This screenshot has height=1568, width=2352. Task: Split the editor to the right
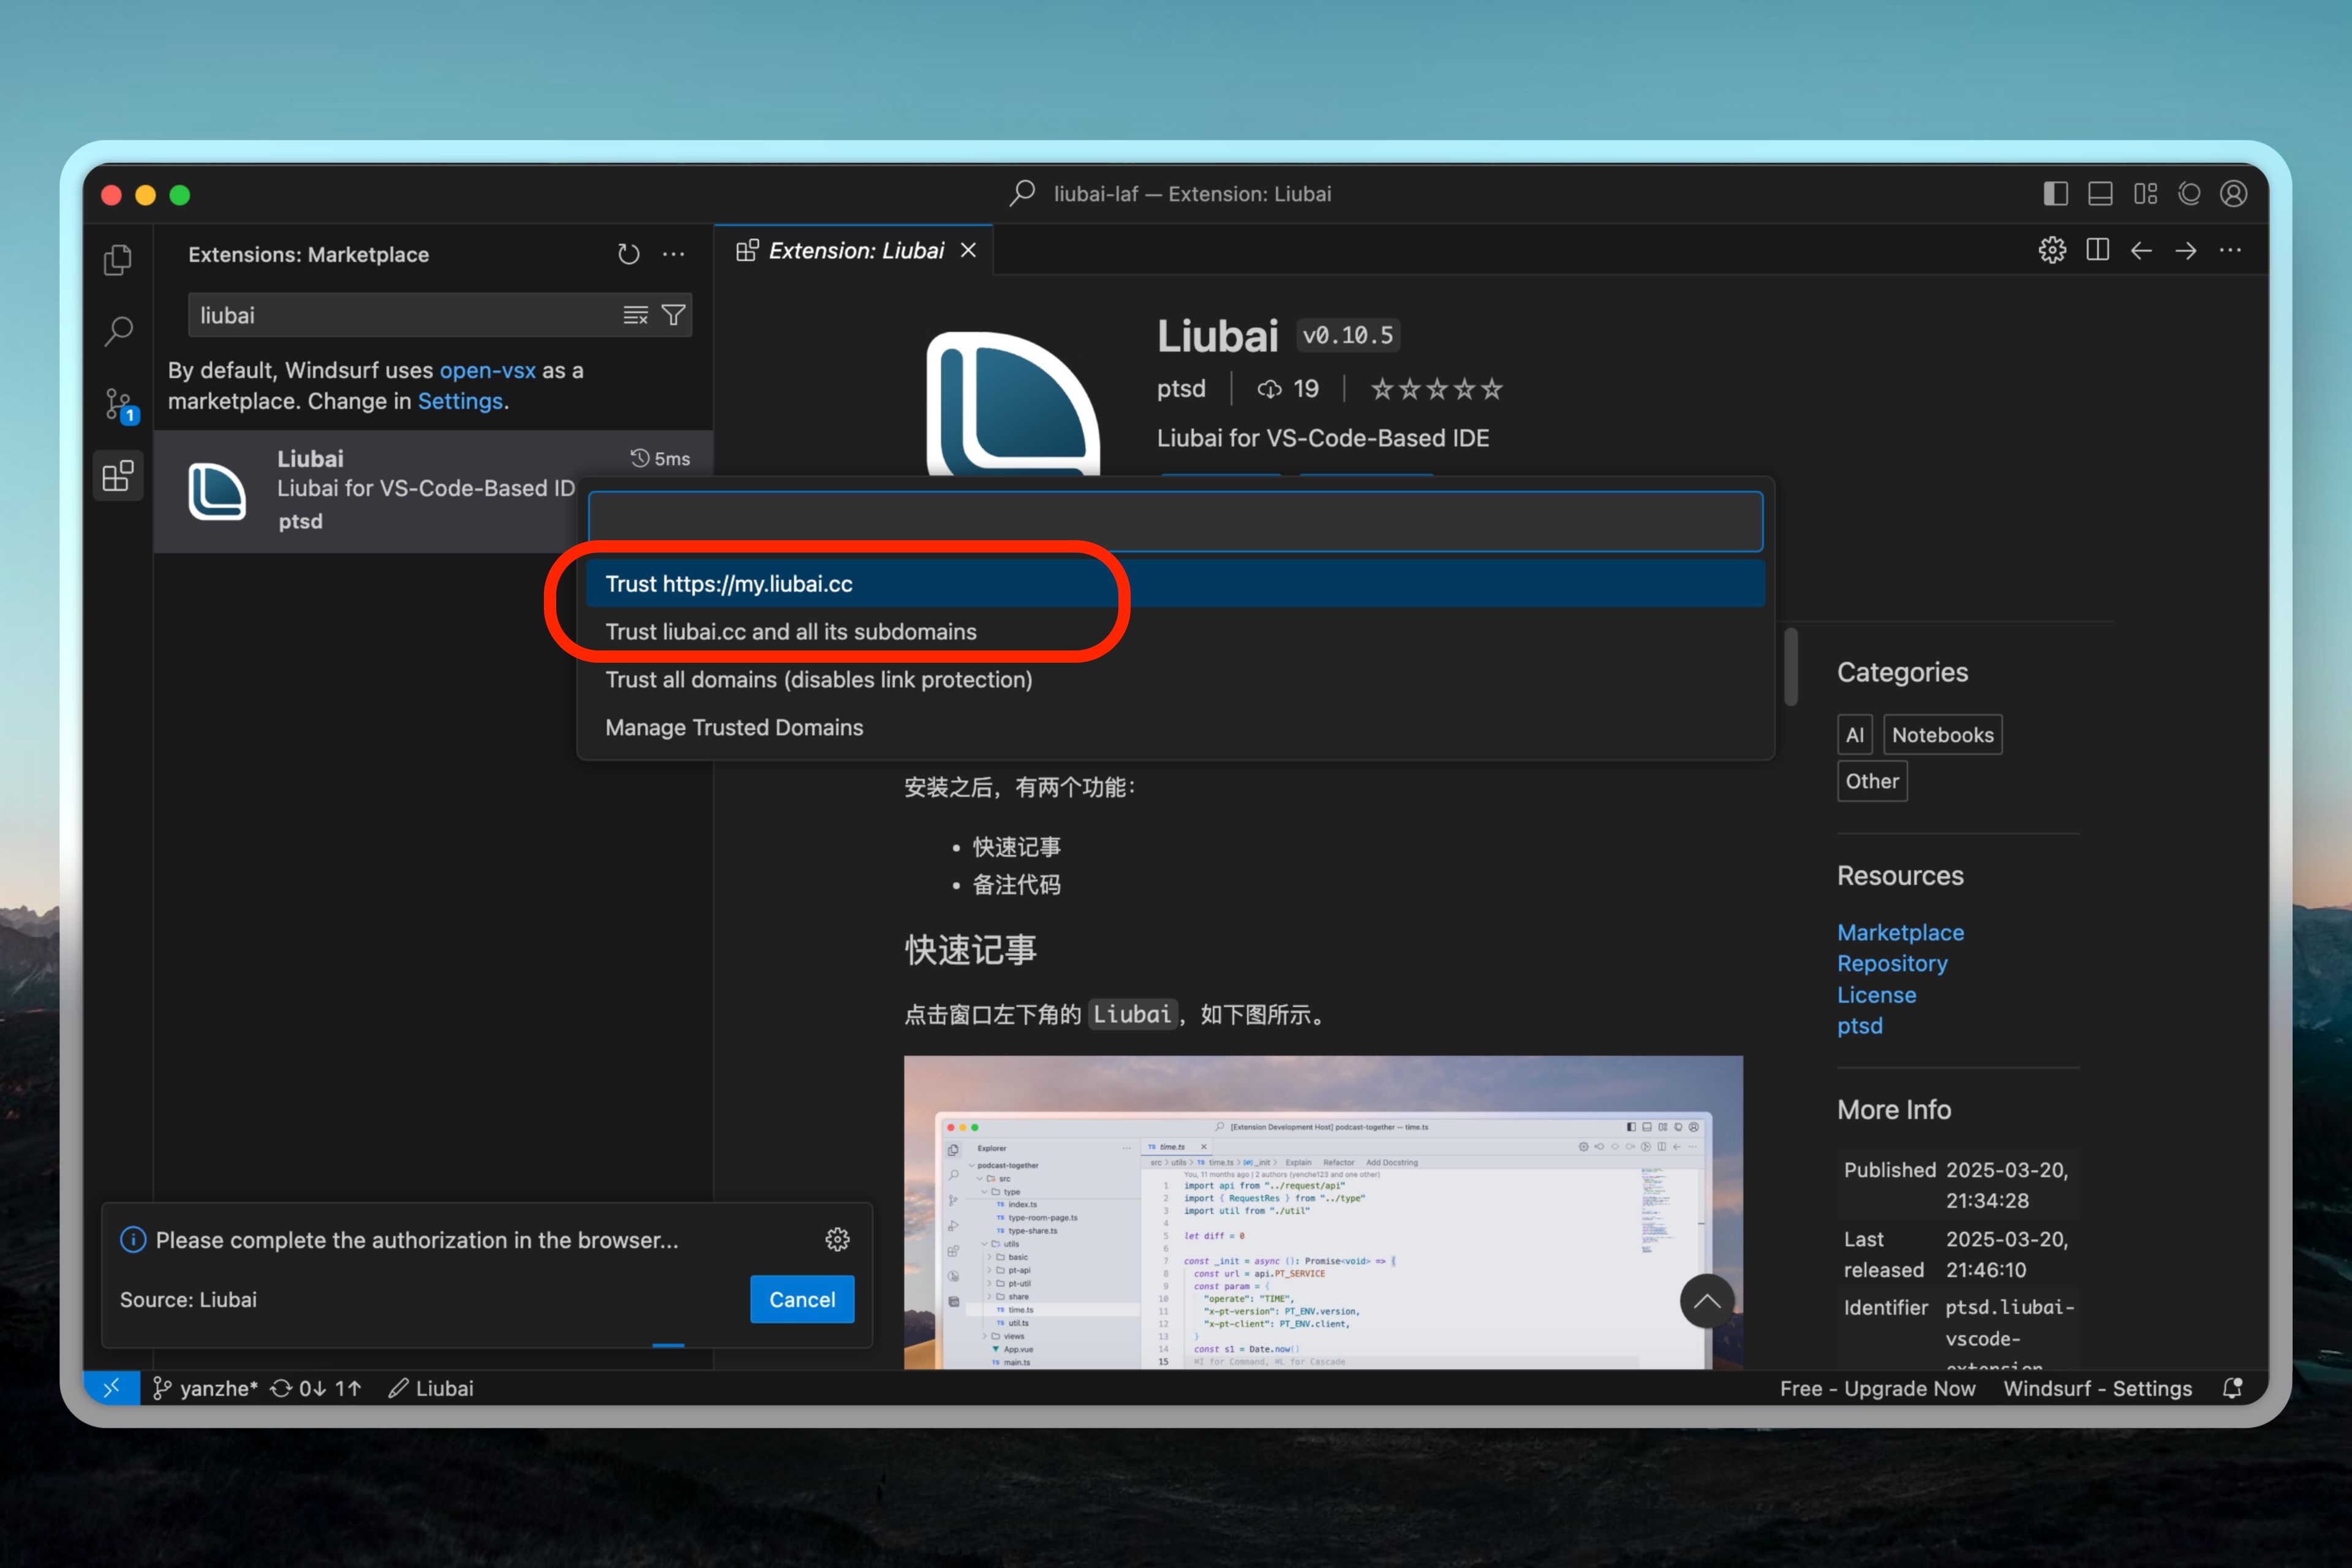2097,250
